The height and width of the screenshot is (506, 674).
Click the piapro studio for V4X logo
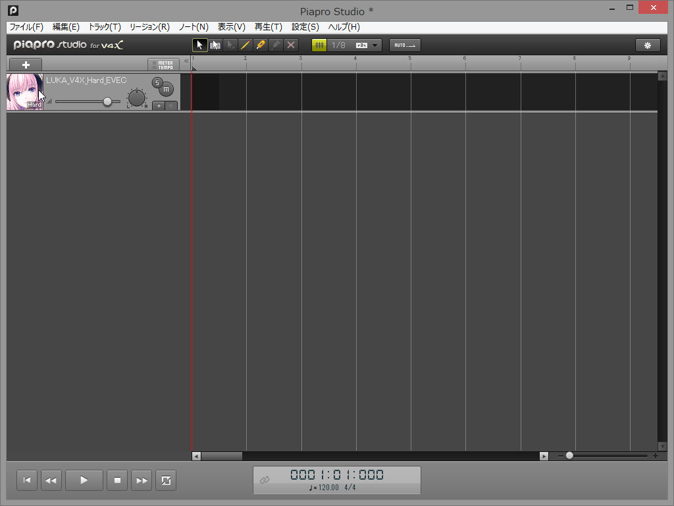(68, 45)
